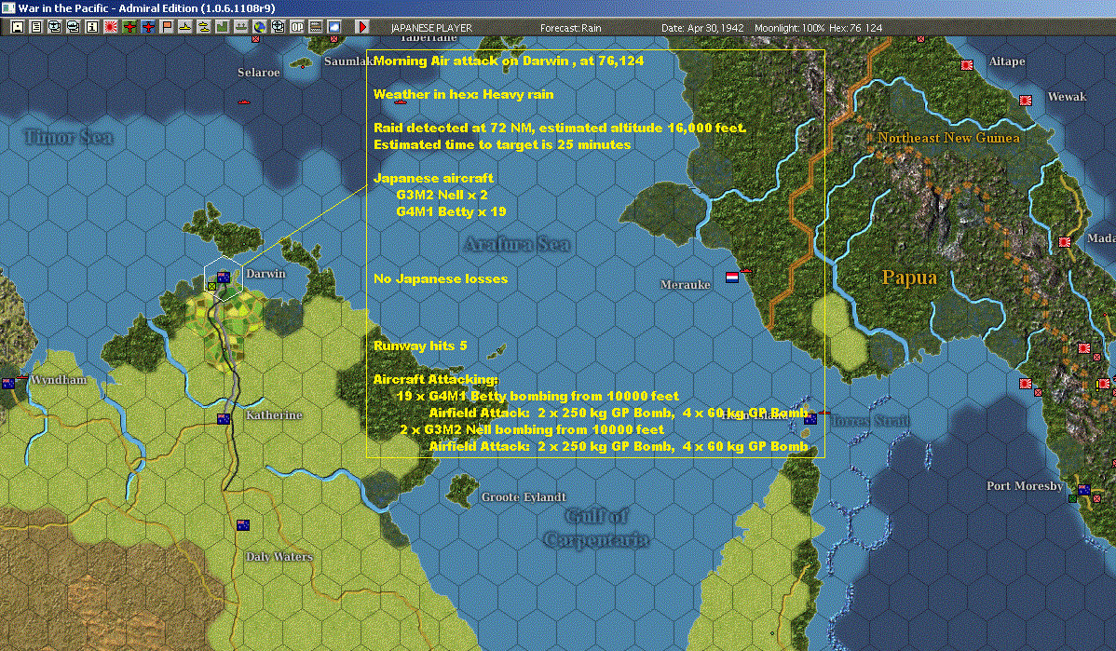Click the red play arrow button
This screenshot has height=651, width=1116.
tap(361, 27)
